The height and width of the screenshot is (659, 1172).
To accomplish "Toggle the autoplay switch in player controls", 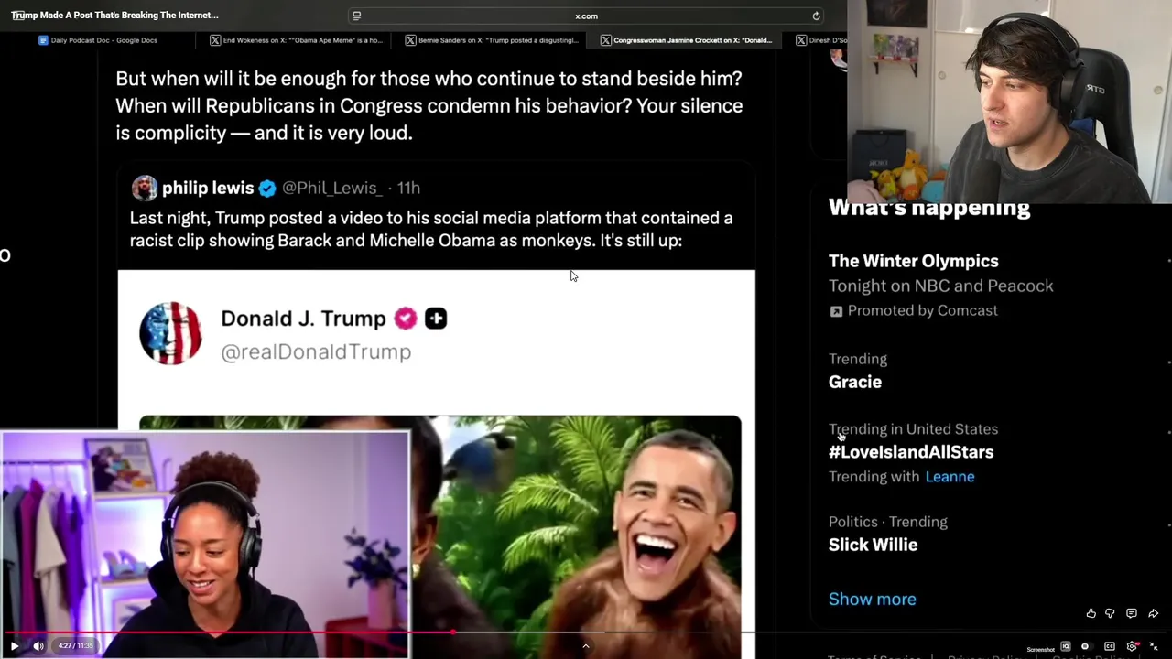I will click(1087, 646).
